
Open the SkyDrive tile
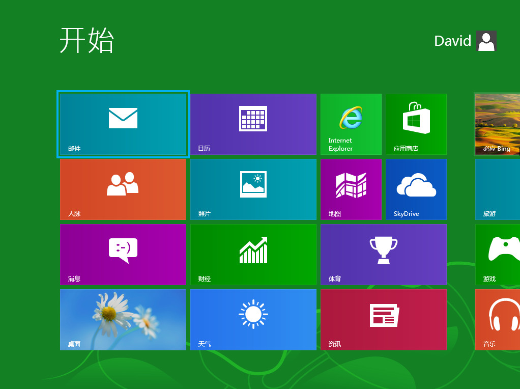pyautogui.click(x=416, y=189)
